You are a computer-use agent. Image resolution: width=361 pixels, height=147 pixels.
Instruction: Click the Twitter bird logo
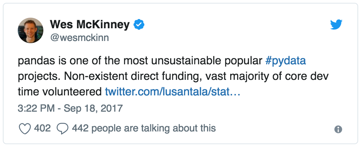336,24
